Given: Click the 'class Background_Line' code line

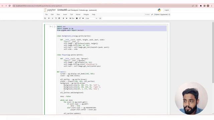Looking at the screenshot, I should pos(74,36).
